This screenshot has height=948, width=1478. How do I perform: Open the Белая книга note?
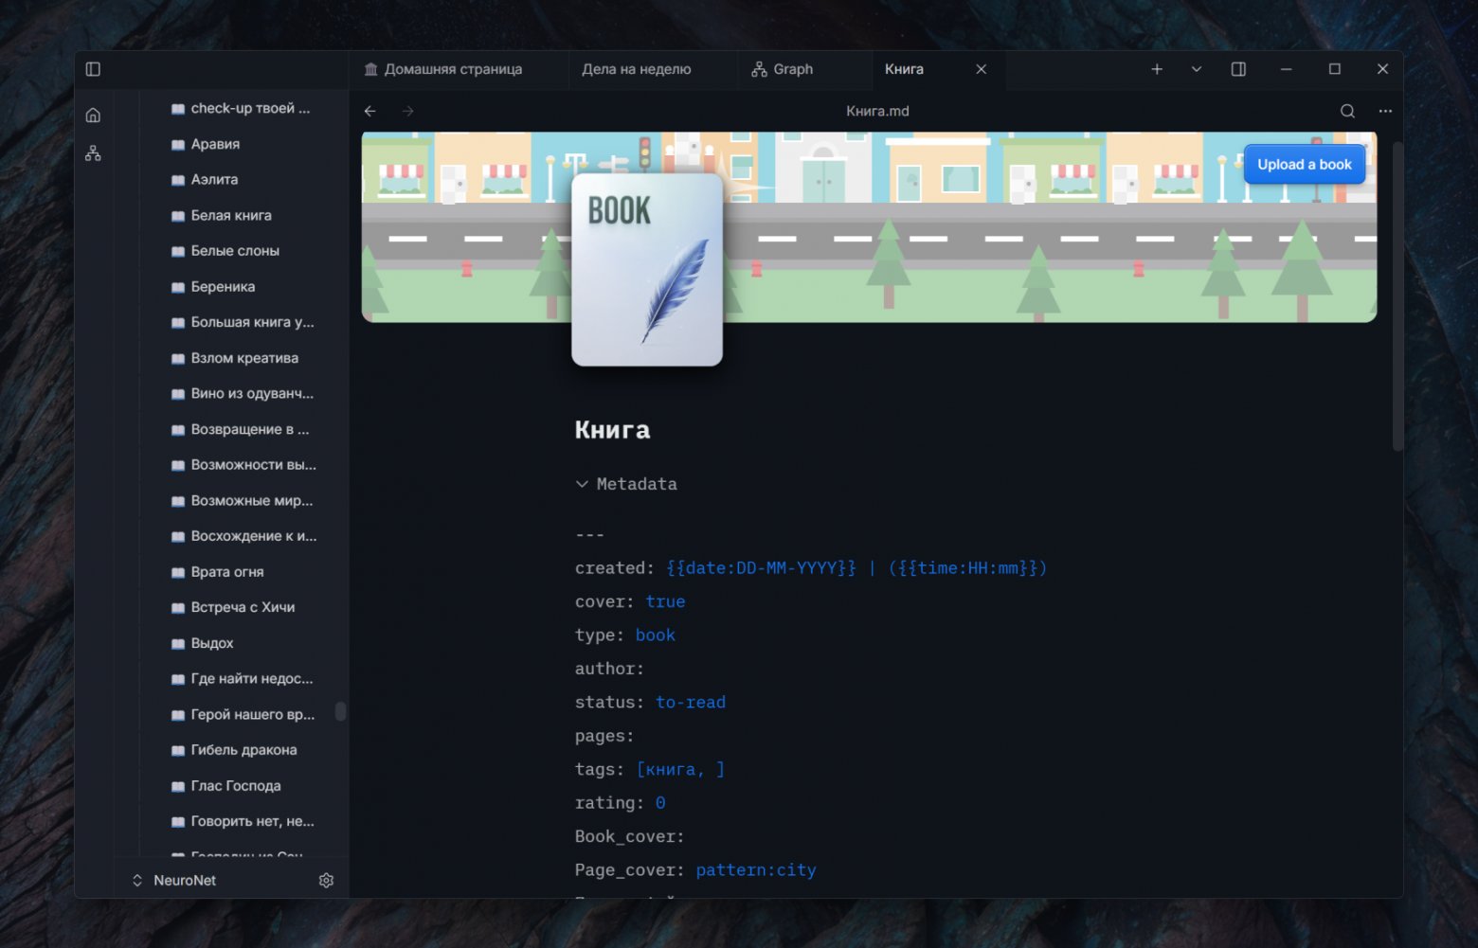pos(231,216)
